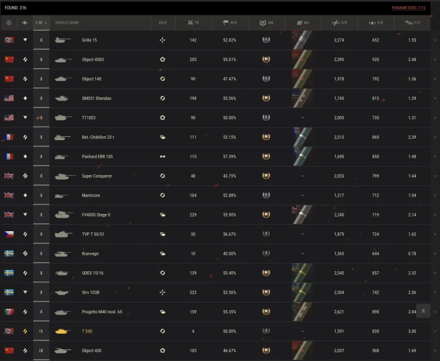Screen dimensions: 440x361
Task: Sort by win rate W/B header
Action: click(230, 23)
